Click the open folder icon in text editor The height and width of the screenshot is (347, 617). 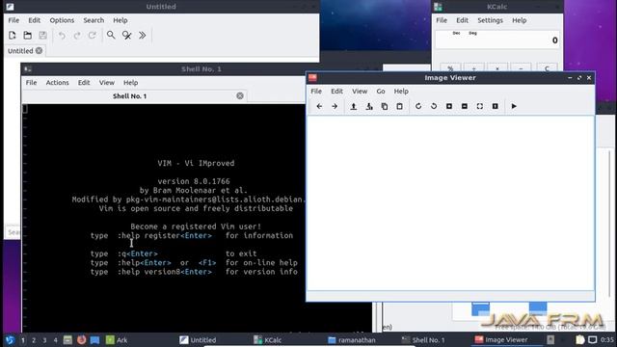(x=28, y=36)
